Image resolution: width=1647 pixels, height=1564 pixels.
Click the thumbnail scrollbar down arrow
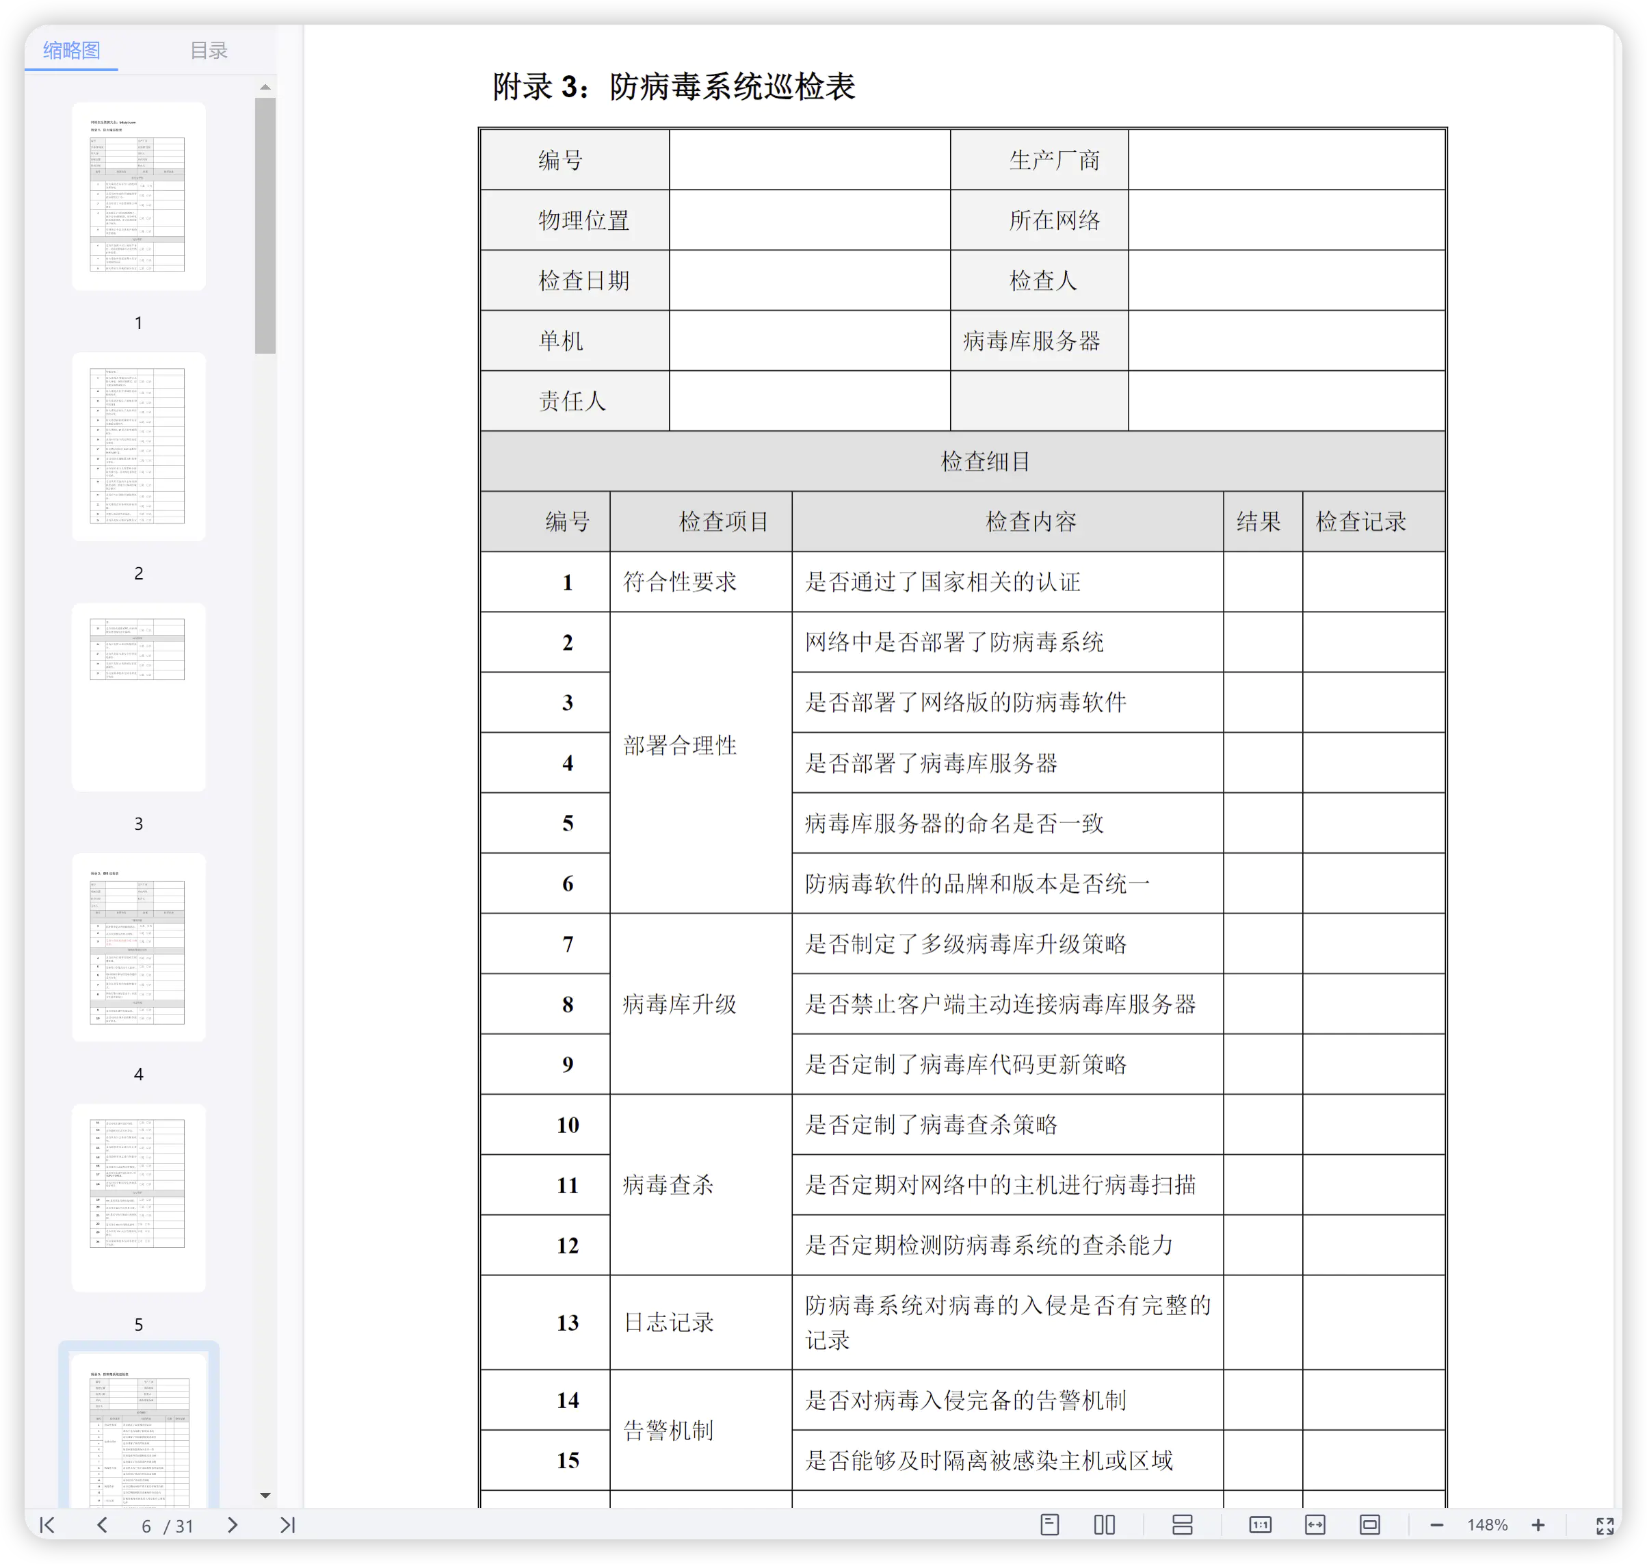click(x=265, y=1496)
